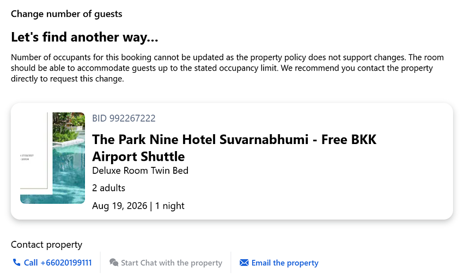Click the occupancy policy explanation paragraph

tap(227, 68)
